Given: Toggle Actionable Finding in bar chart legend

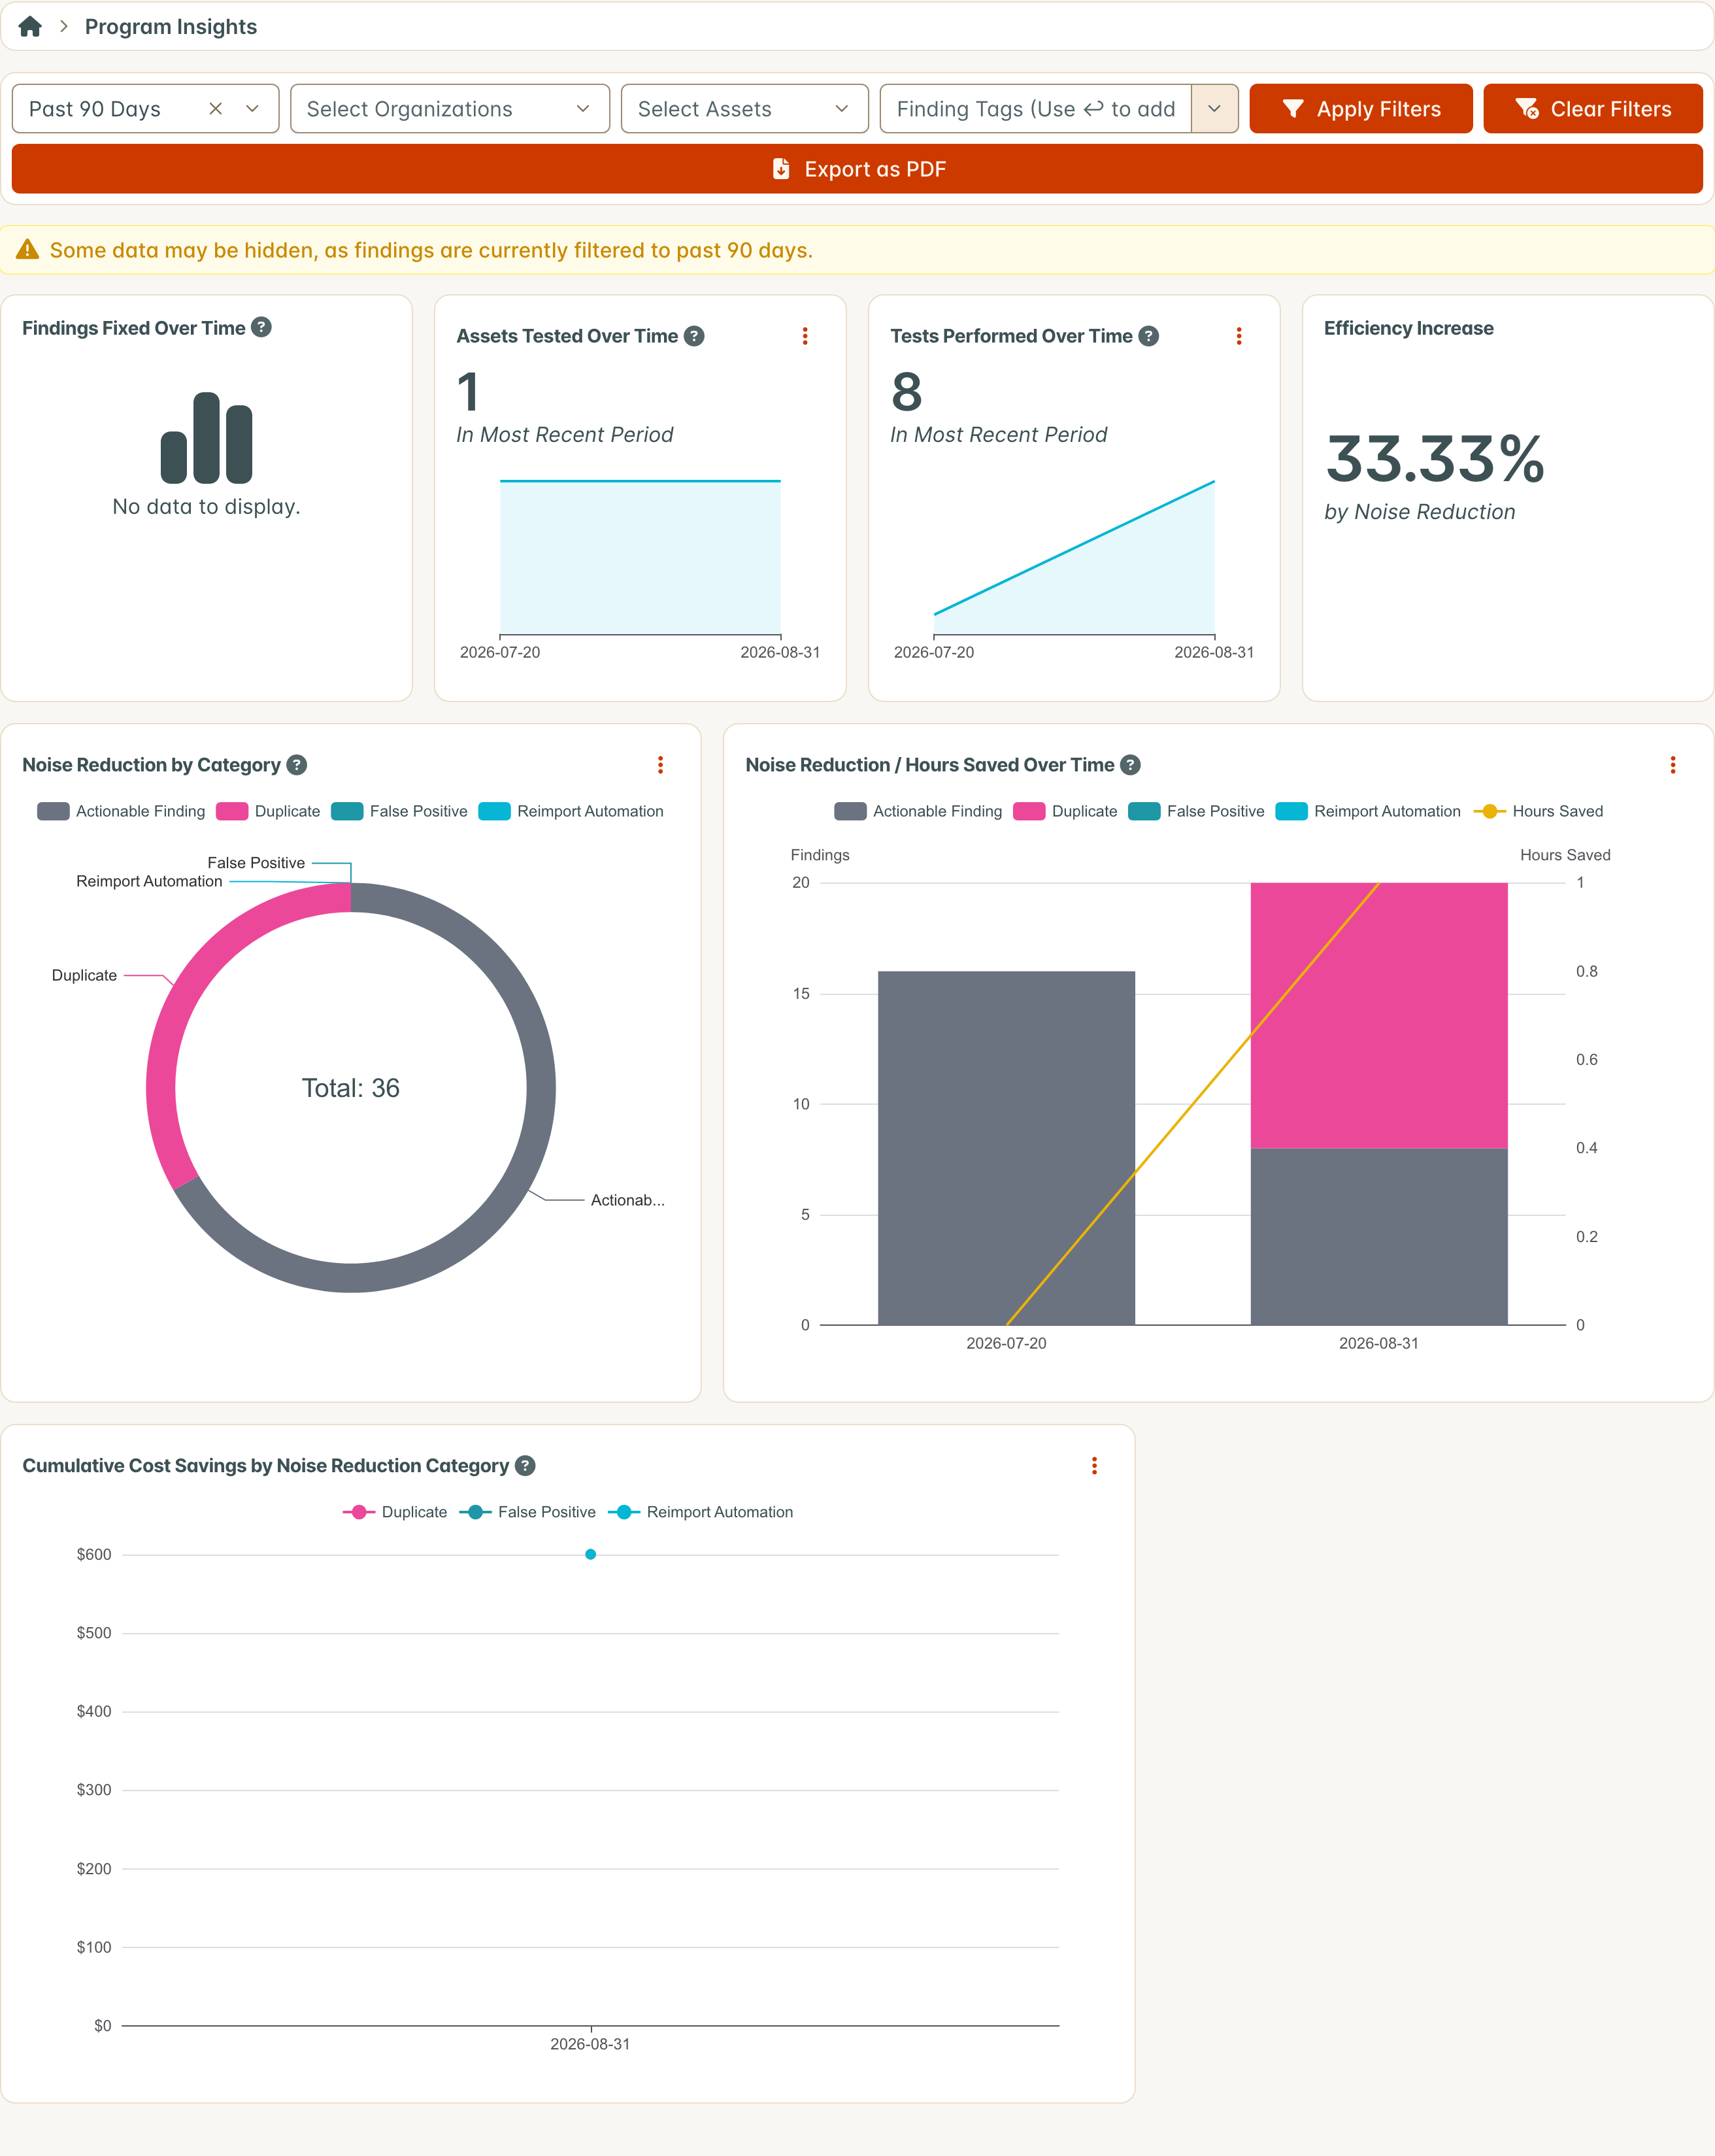Looking at the screenshot, I should (918, 811).
